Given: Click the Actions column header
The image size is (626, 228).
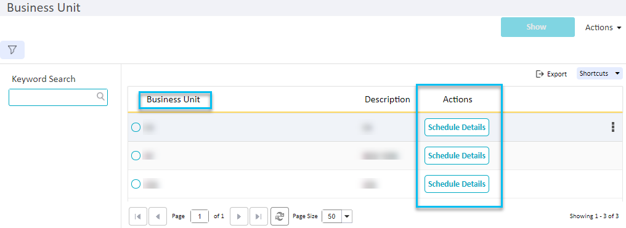Looking at the screenshot, I should (458, 99).
